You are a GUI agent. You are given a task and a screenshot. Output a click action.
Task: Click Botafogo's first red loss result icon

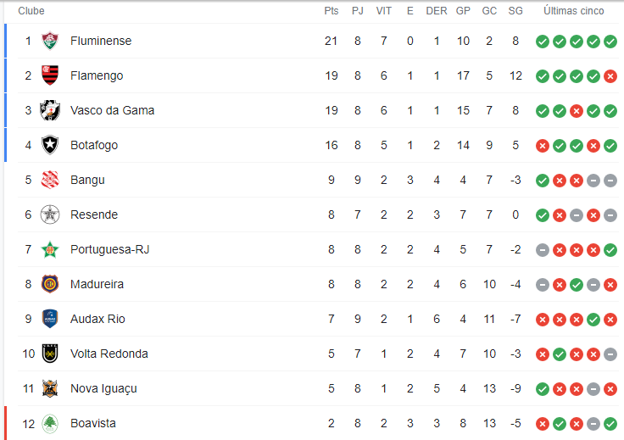coord(543,146)
